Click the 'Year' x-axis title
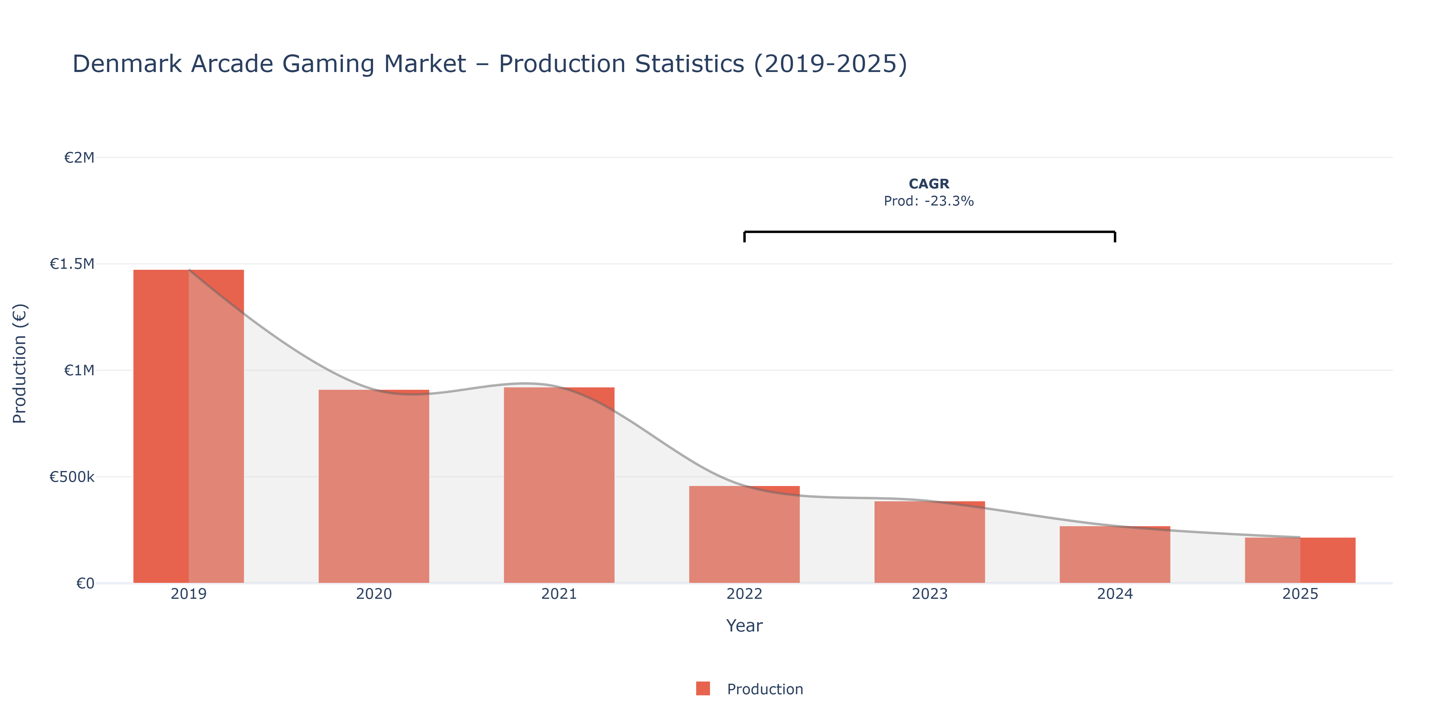Image resolution: width=1441 pixels, height=720 pixels. tap(744, 625)
